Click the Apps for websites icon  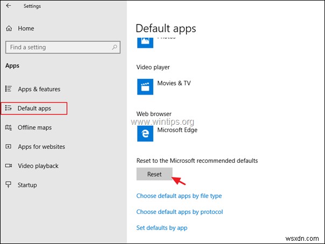click(x=8, y=147)
